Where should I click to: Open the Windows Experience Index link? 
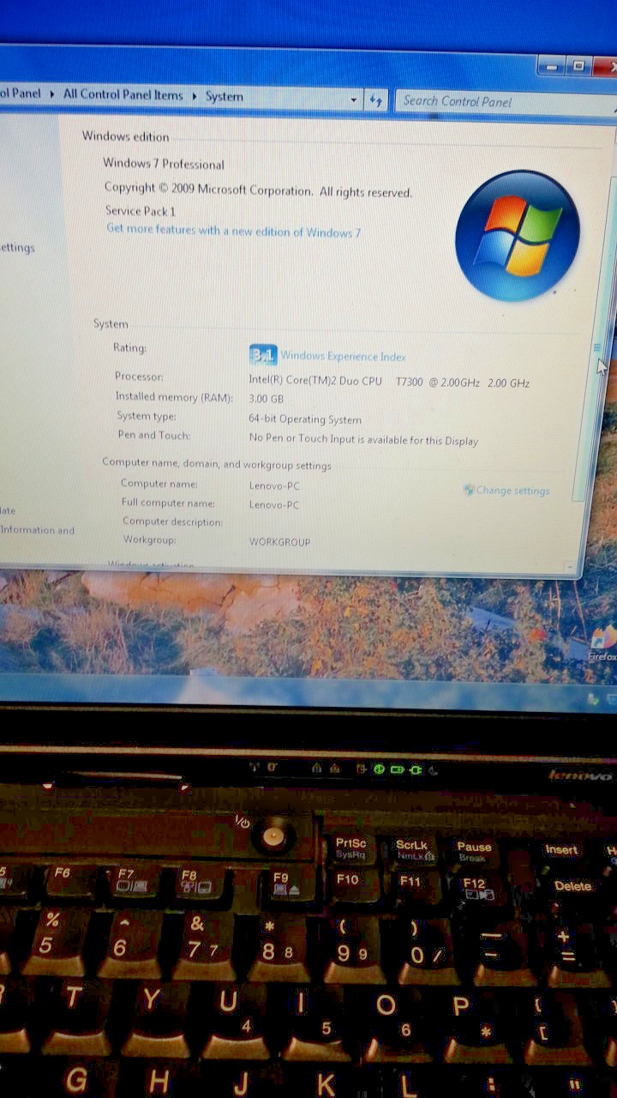(343, 356)
